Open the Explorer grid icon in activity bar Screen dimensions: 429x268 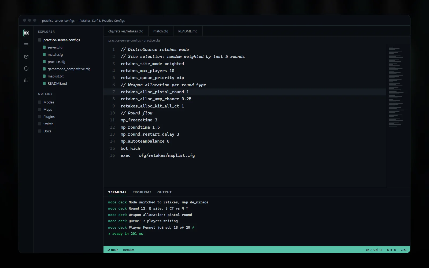(26, 33)
